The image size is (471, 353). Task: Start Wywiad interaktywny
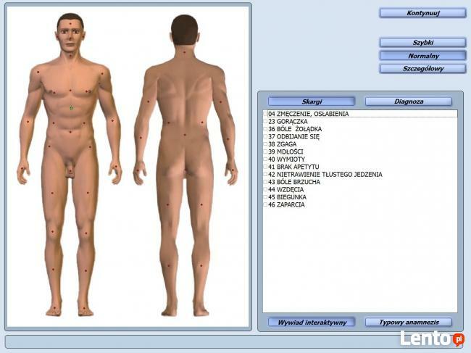pos(312,322)
